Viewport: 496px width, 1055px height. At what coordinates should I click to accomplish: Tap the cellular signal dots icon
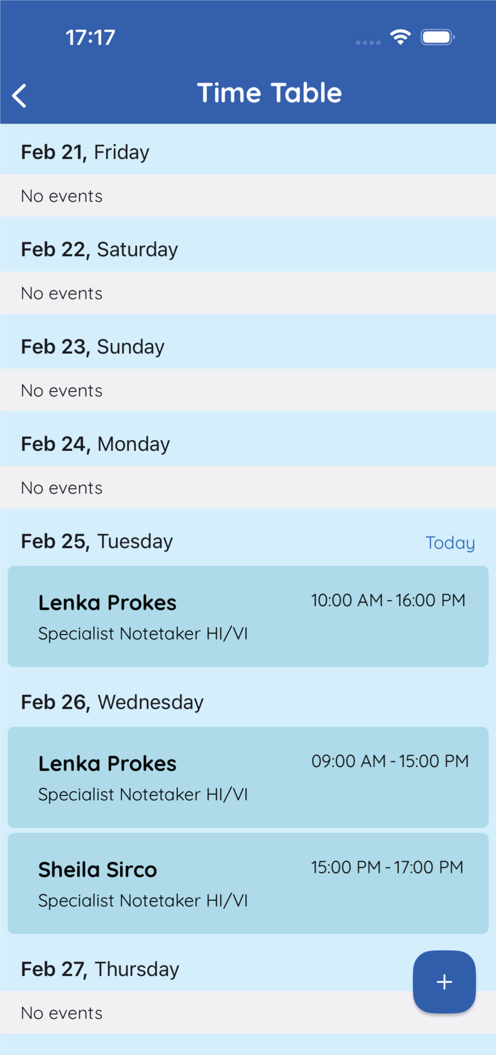[368, 43]
